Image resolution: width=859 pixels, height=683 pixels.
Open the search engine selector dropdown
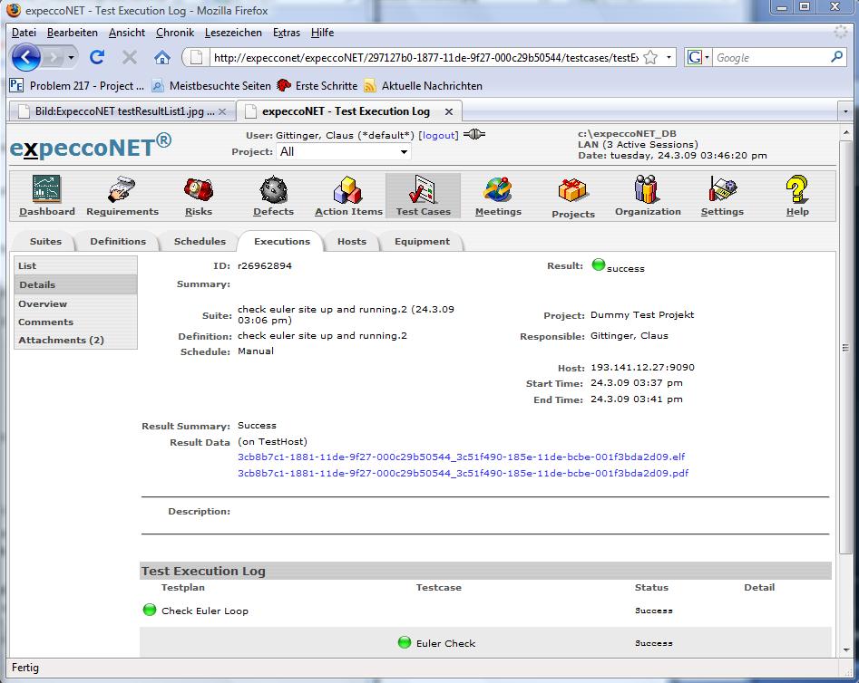tap(698, 57)
